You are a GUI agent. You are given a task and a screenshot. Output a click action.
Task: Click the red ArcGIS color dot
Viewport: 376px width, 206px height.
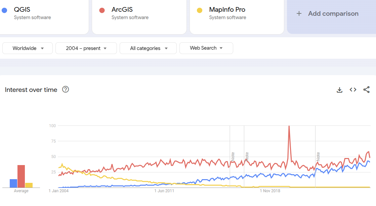pos(102,10)
